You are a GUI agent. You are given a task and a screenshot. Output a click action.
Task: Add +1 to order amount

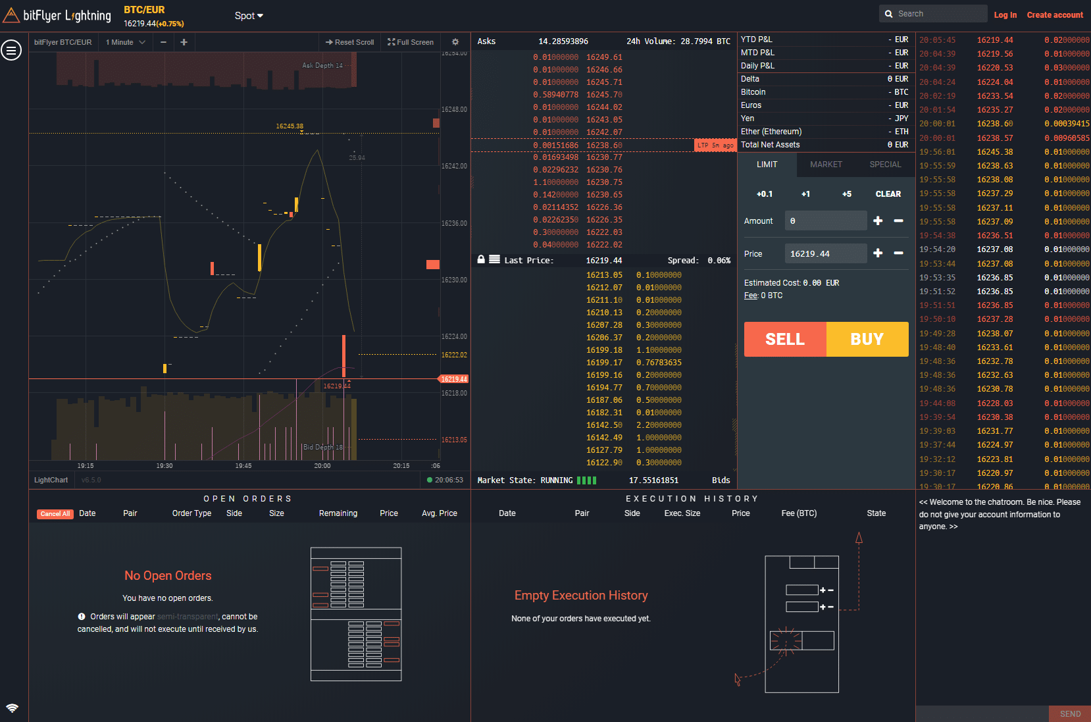[805, 194]
